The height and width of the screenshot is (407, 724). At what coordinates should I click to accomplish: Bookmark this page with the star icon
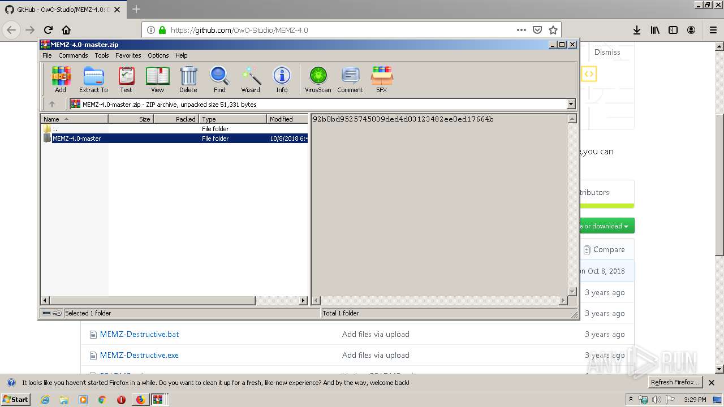(x=553, y=30)
